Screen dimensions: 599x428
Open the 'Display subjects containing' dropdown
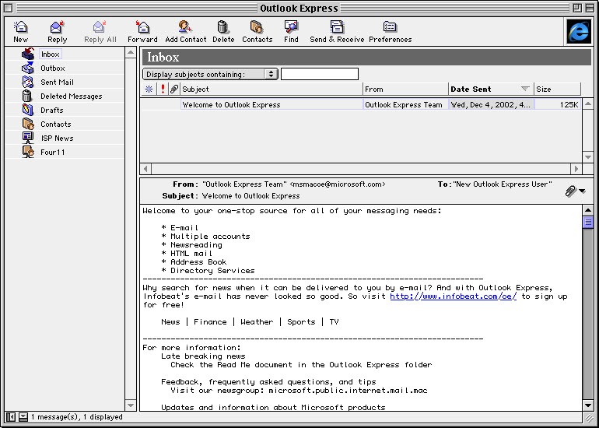click(x=210, y=75)
